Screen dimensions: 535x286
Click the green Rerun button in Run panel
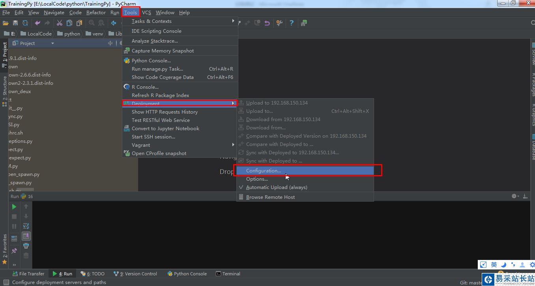pyautogui.click(x=14, y=206)
